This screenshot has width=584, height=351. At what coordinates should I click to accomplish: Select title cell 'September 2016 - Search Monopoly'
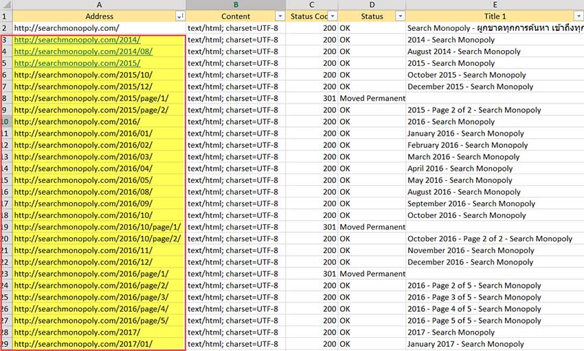[x=495, y=204]
